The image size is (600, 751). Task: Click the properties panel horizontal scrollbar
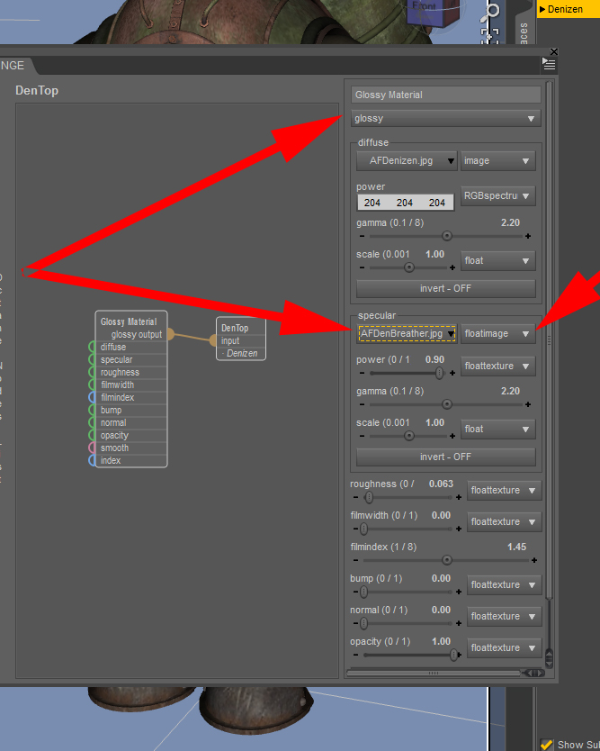pyautogui.click(x=433, y=673)
